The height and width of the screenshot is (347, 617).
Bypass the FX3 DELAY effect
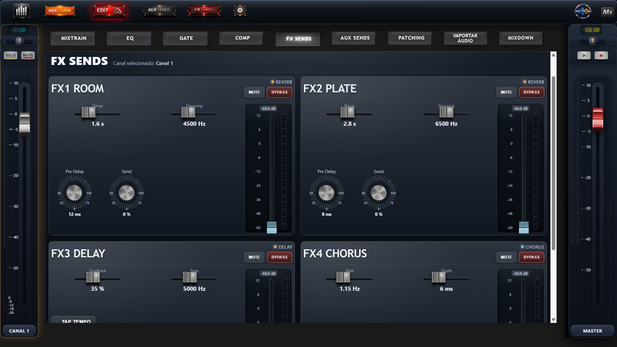pyautogui.click(x=279, y=257)
